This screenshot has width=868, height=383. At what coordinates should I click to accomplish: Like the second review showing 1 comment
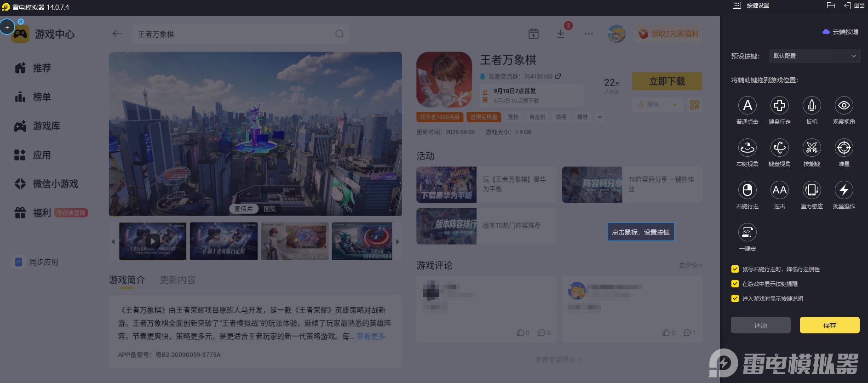pos(666,332)
